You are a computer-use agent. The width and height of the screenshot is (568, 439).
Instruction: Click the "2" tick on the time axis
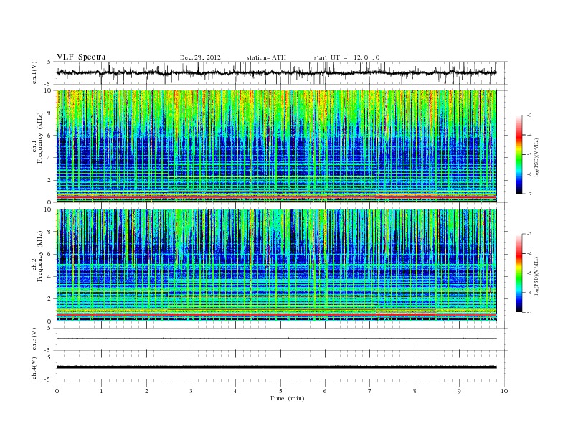[x=146, y=391]
